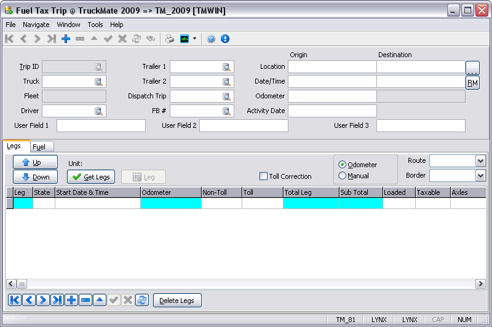This screenshot has height=327, width=492.
Task: Click the ellipsis button beside Destination location
Action: coord(472,68)
